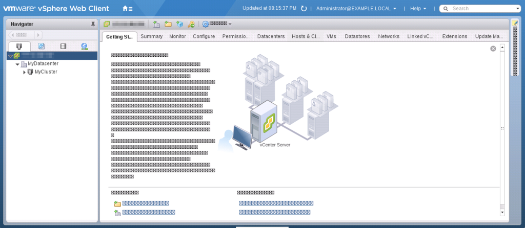
Task: Open the Datastores tab
Action: (357, 36)
